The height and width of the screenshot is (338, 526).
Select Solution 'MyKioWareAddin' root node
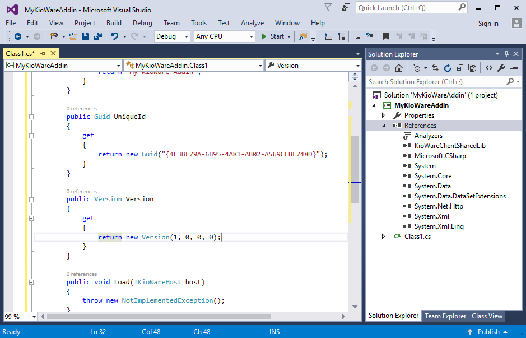(x=441, y=95)
